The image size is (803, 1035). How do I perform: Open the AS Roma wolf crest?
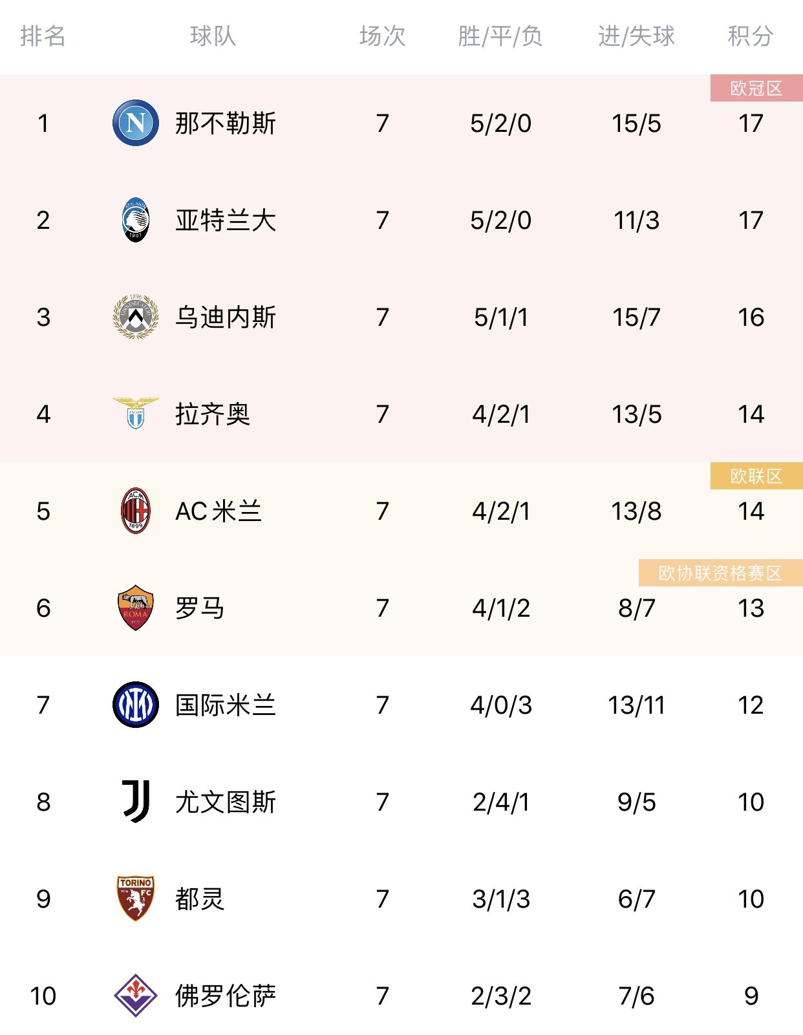click(x=136, y=608)
